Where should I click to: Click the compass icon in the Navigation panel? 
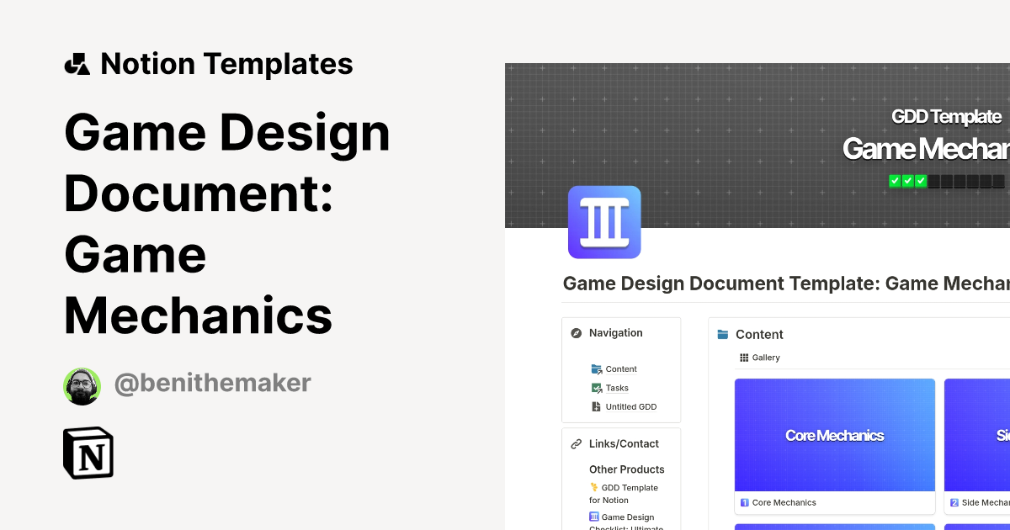pyautogui.click(x=577, y=333)
